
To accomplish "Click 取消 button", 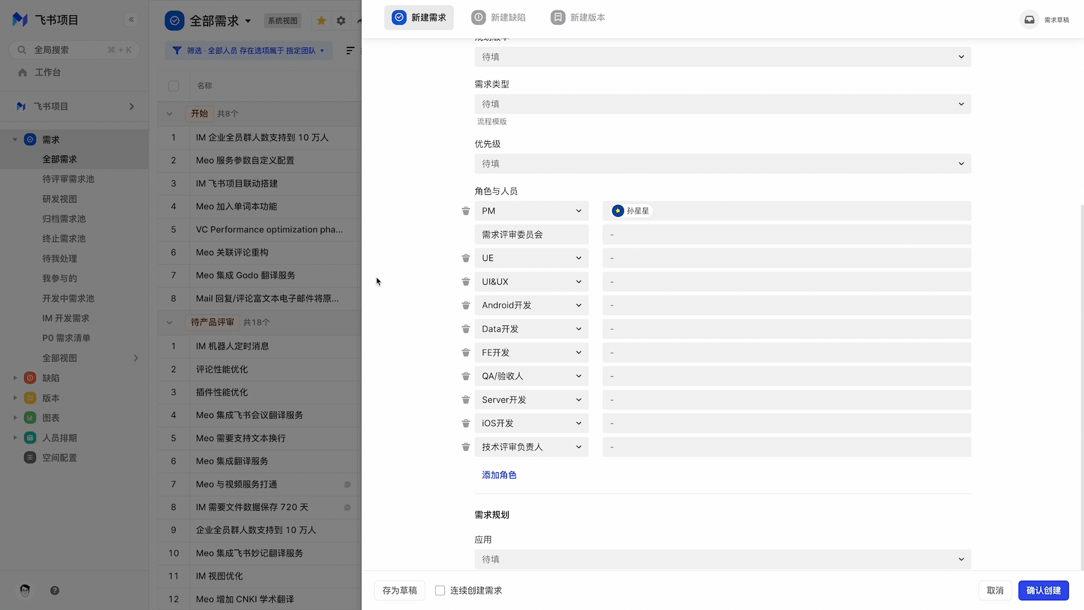I will click(x=995, y=590).
